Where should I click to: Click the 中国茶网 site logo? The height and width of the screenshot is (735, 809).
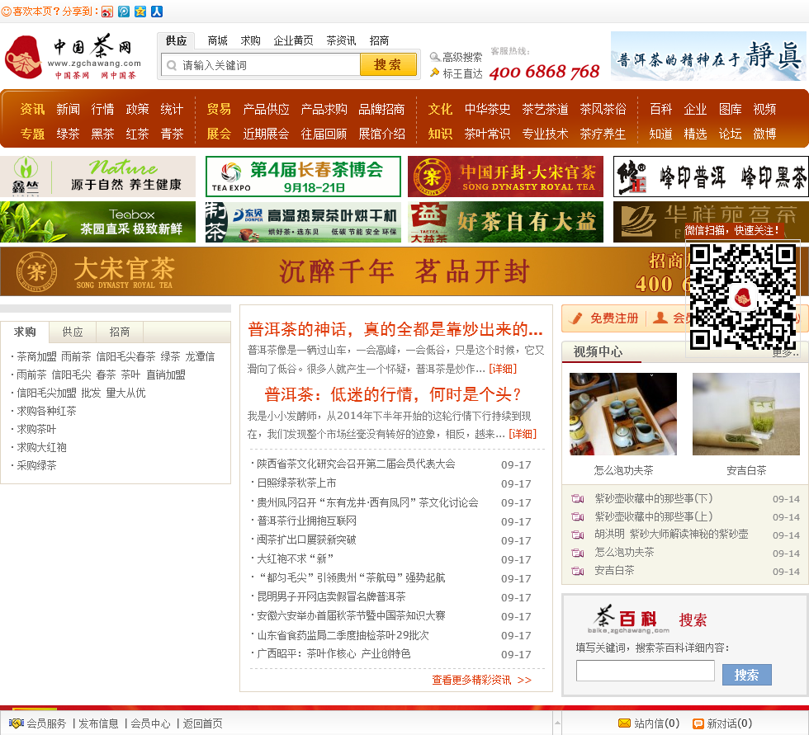pyautogui.click(x=73, y=57)
